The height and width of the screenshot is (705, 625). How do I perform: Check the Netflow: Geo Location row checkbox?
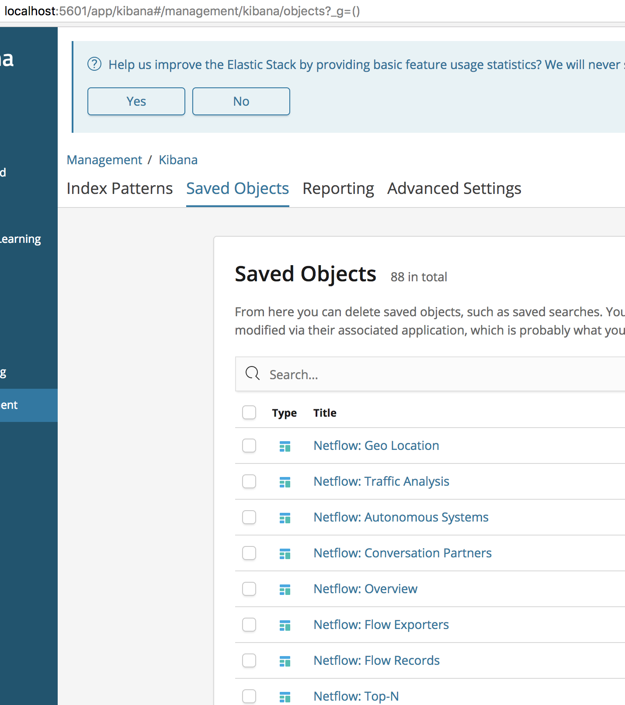pos(249,446)
